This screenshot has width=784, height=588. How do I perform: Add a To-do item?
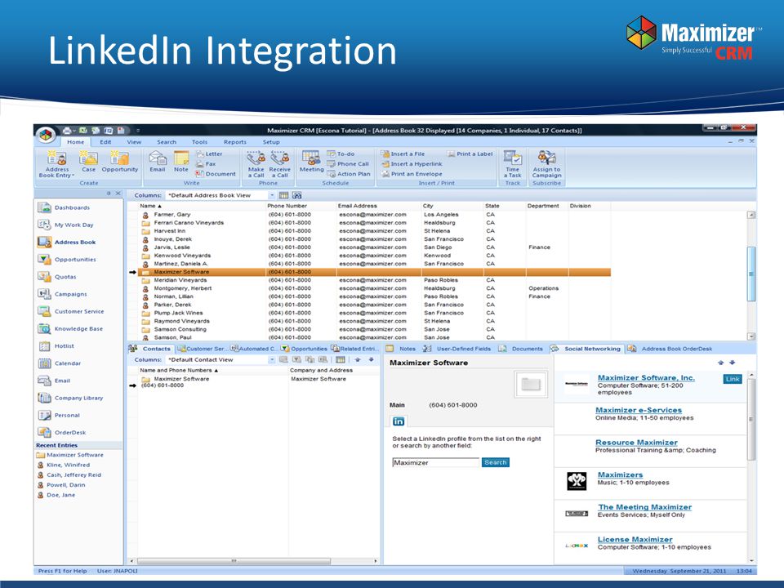click(341, 154)
